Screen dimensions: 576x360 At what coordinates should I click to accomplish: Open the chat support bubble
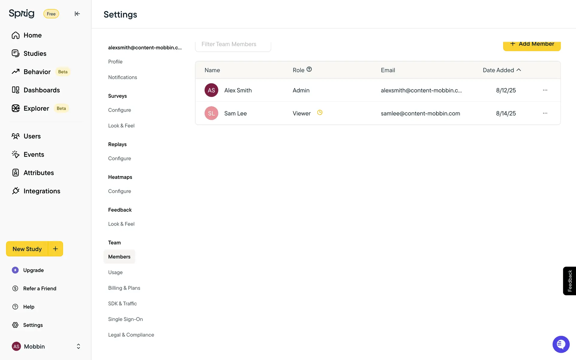[561, 344]
